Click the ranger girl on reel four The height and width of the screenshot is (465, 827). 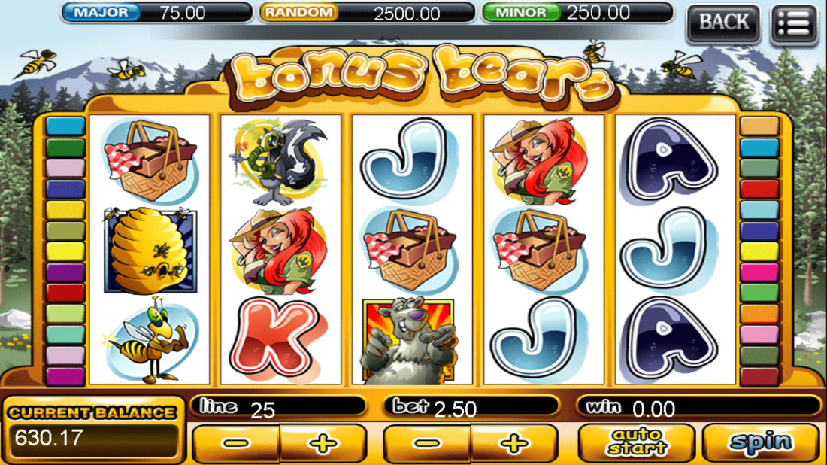[541, 161]
